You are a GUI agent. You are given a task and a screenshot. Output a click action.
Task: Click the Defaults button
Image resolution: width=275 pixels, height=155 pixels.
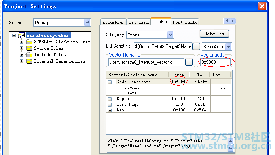[x=214, y=34]
